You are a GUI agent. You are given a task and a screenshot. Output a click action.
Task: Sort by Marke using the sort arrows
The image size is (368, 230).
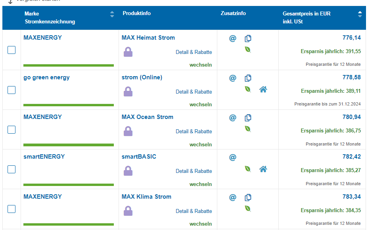pyautogui.click(x=112, y=14)
